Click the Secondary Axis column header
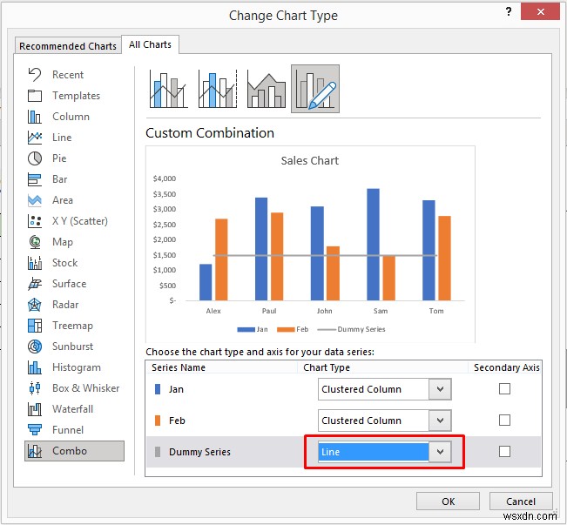The image size is (567, 525). 507,367
